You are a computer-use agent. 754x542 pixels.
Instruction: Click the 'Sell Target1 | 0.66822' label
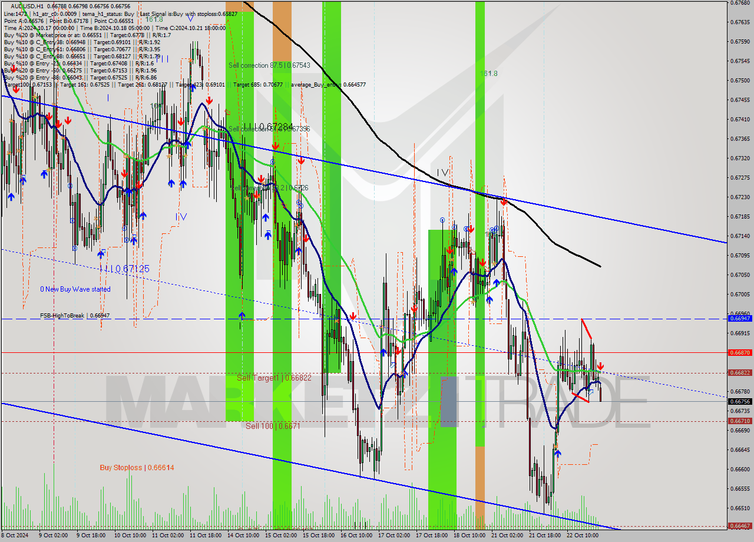274,378
